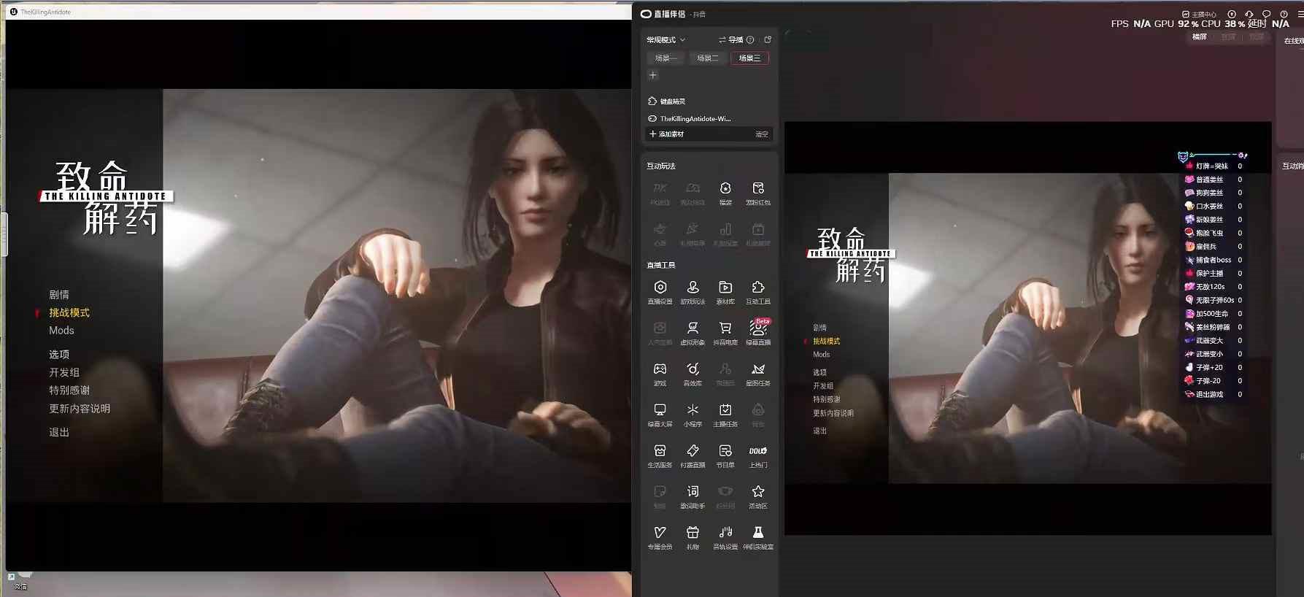The width and height of the screenshot is (1304, 597).
Task: Click the question mark help icon top right
Action: click(1284, 14)
